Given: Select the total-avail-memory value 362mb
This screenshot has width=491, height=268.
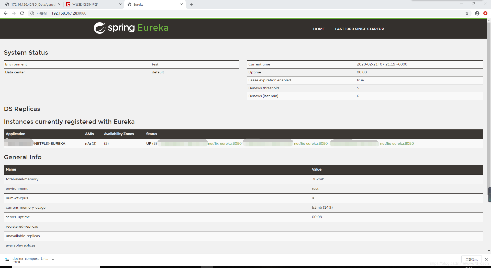Looking at the screenshot, I should [318, 179].
